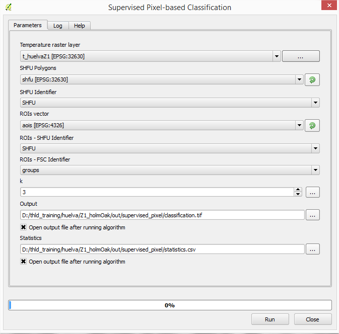
Task: Increase the k value with up arrow
Action: (298, 190)
